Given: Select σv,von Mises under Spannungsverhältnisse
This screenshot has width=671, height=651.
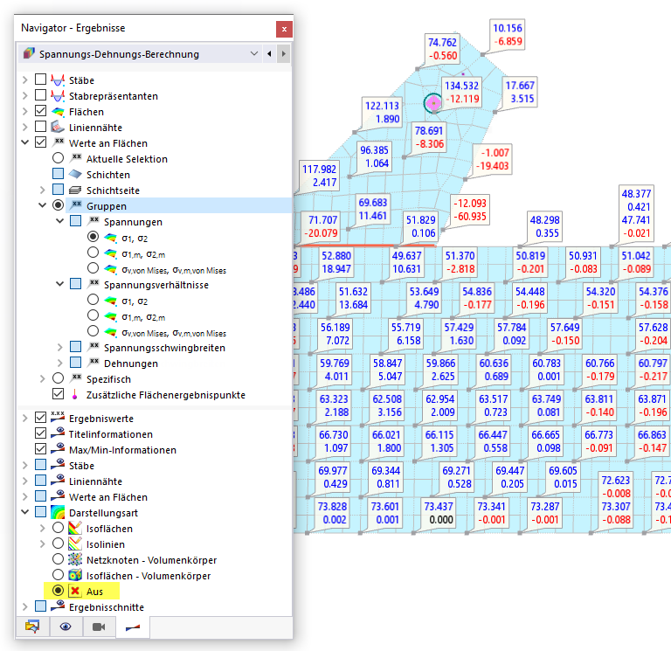Looking at the screenshot, I should 93,331.
